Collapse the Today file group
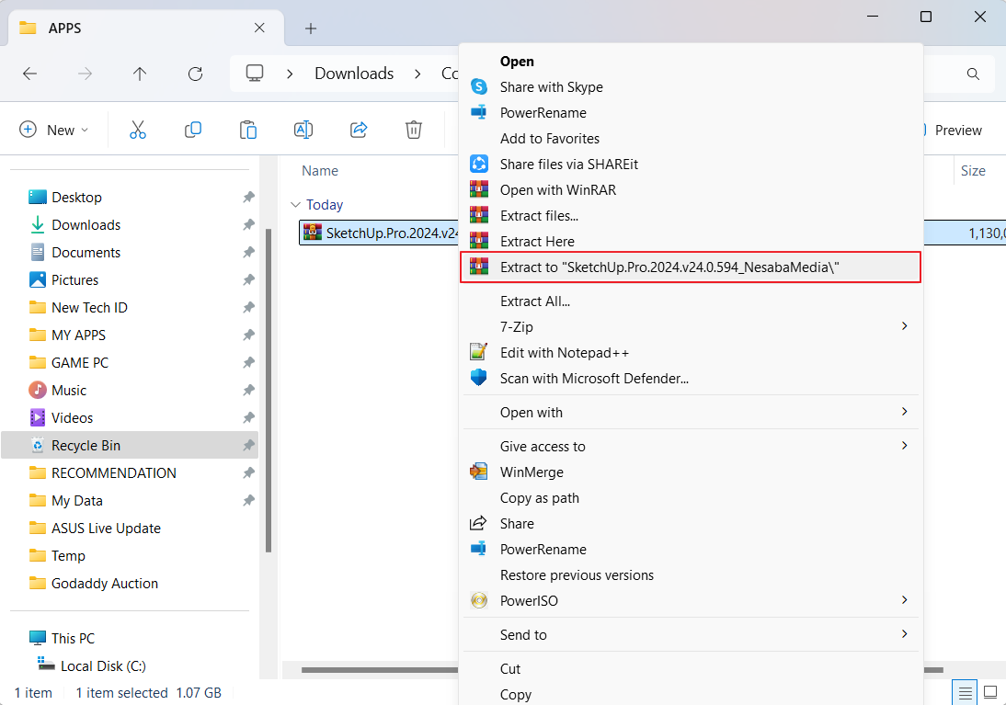 (x=295, y=205)
